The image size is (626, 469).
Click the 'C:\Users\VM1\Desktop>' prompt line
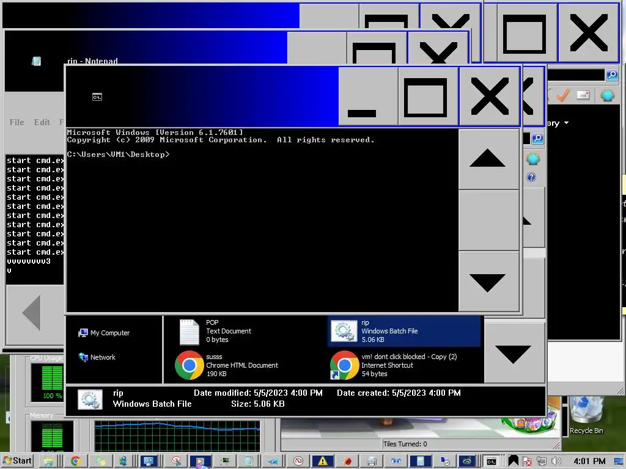[x=118, y=155]
